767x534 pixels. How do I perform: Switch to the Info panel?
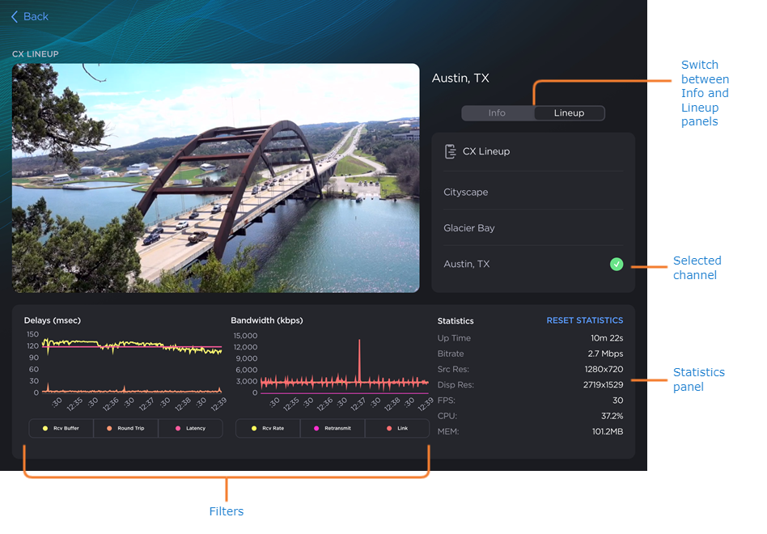pyautogui.click(x=497, y=112)
